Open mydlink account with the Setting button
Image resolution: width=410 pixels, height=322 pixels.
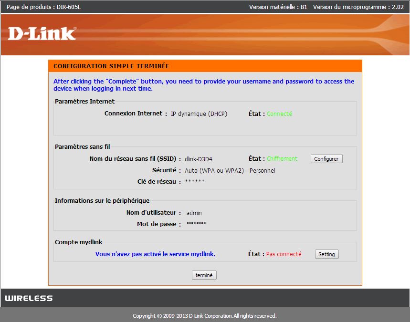tap(326, 254)
